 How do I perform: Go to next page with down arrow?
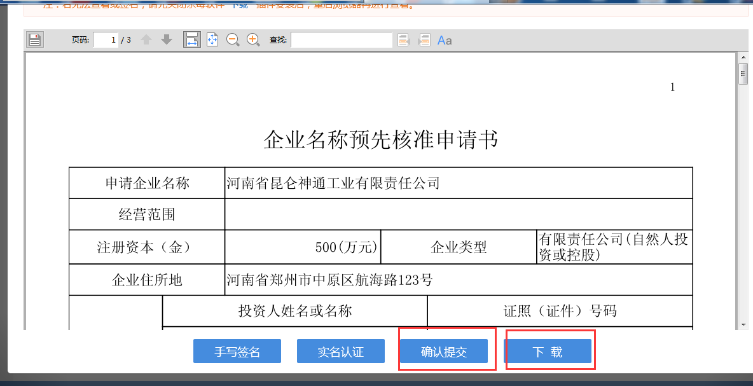(166, 39)
